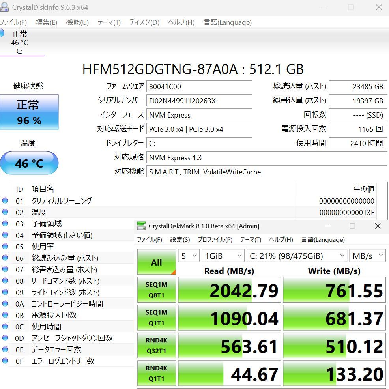Click raw value 0000000000013F in 温度 row
This screenshot has height=389, width=389.
click(x=346, y=212)
